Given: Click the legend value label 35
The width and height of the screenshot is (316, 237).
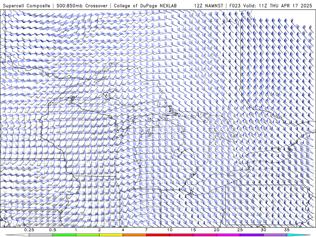Looking at the screenshot, I should pos(287,230).
